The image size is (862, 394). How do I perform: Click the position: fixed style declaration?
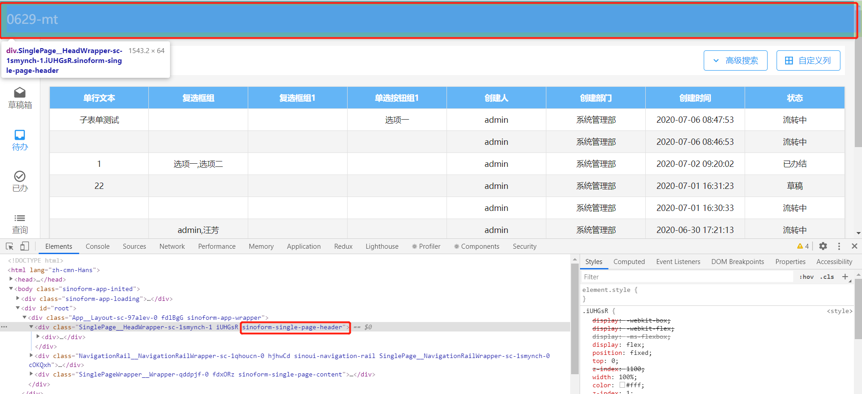622,353
